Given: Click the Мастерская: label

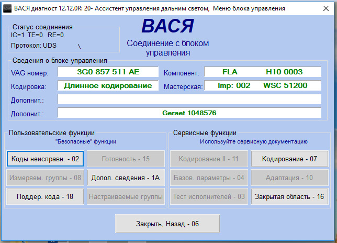Looking at the screenshot, I should click(183, 86).
